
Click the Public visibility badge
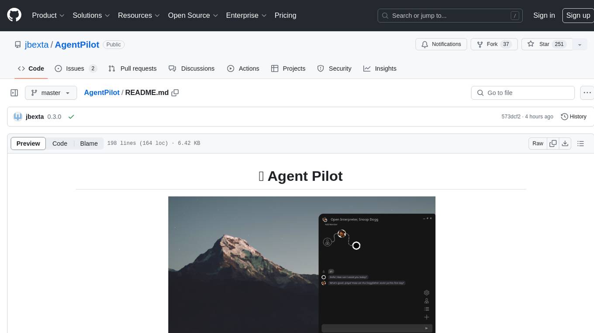click(114, 44)
